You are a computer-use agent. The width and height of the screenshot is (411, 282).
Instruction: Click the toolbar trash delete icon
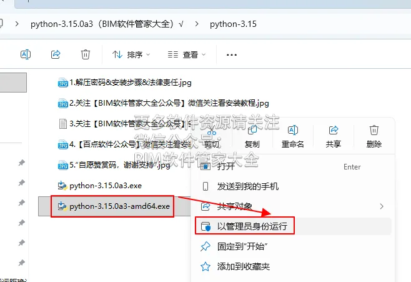pyautogui.click(x=86, y=54)
